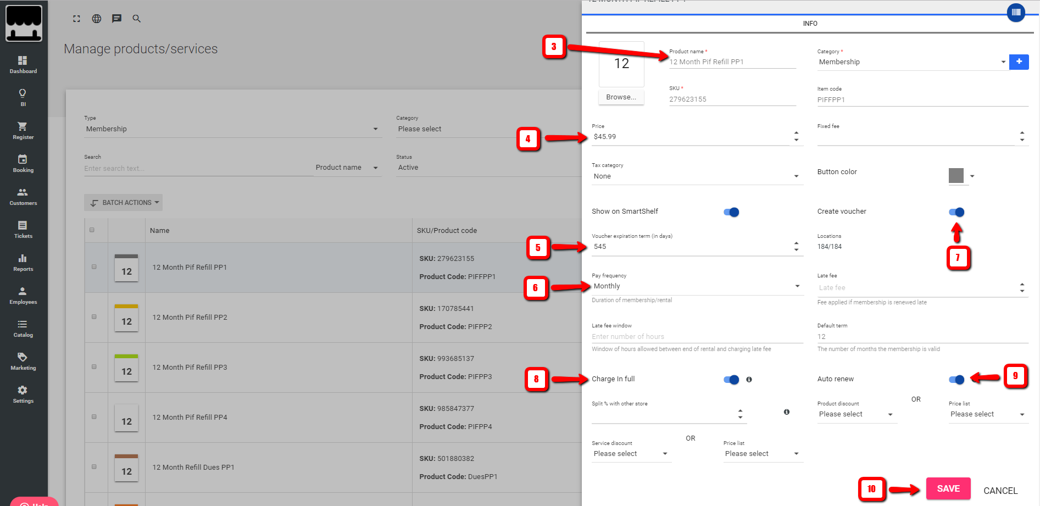Viewport: 1040px width, 506px height.
Task: Click the Item code input field
Action: pos(922,100)
